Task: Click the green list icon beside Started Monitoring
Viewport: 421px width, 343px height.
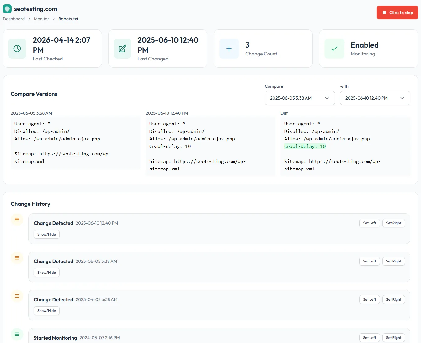Action: (x=17, y=334)
